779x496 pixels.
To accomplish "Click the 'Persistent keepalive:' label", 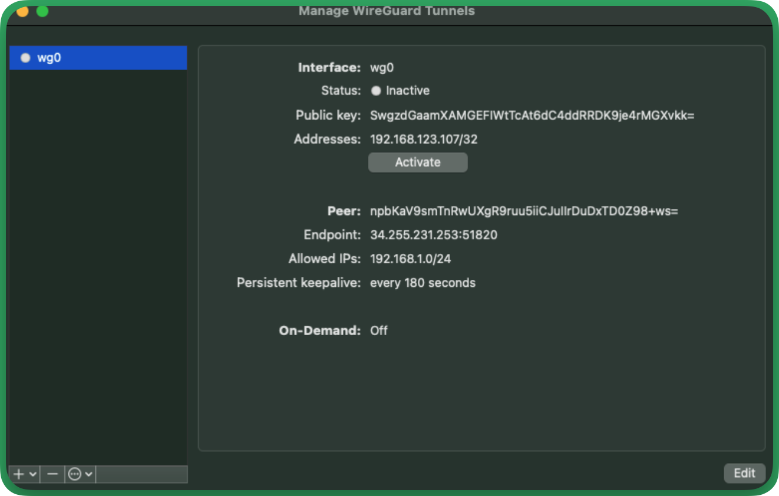I will click(299, 283).
